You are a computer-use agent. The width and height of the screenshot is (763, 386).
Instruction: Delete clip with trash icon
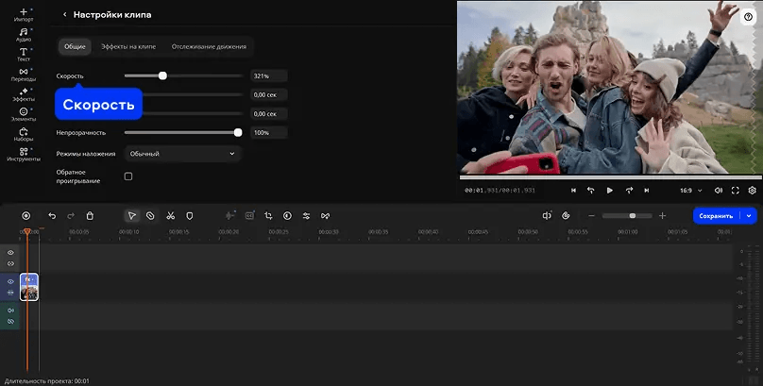pyautogui.click(x=90, y=215)
